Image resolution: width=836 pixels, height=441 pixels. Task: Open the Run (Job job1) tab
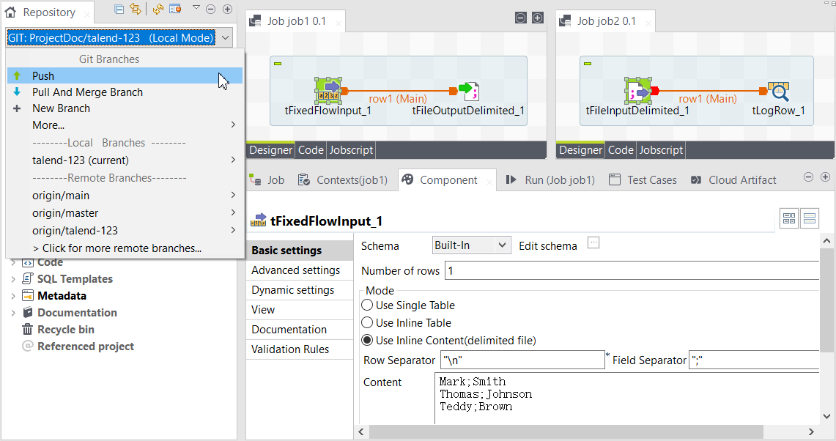(x=550, y=180)
